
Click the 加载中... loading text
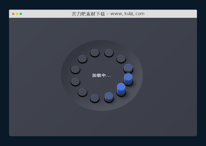pyautogui.click(x=101, y=75)
